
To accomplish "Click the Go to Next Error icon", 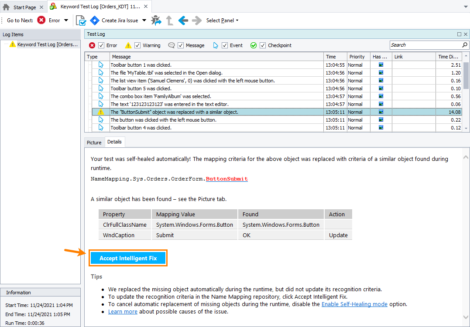I will pyautogui.click(x=41, y=20).
